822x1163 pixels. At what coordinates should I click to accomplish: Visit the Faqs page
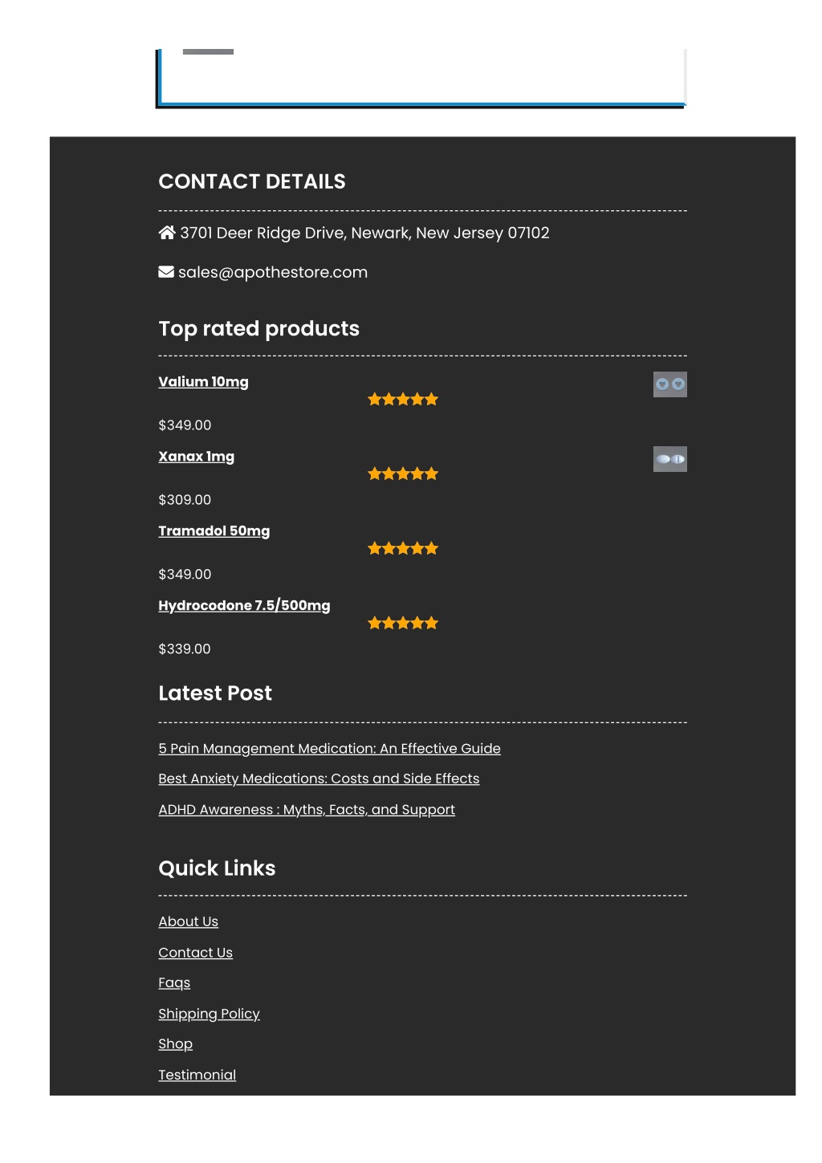(174, 983)
